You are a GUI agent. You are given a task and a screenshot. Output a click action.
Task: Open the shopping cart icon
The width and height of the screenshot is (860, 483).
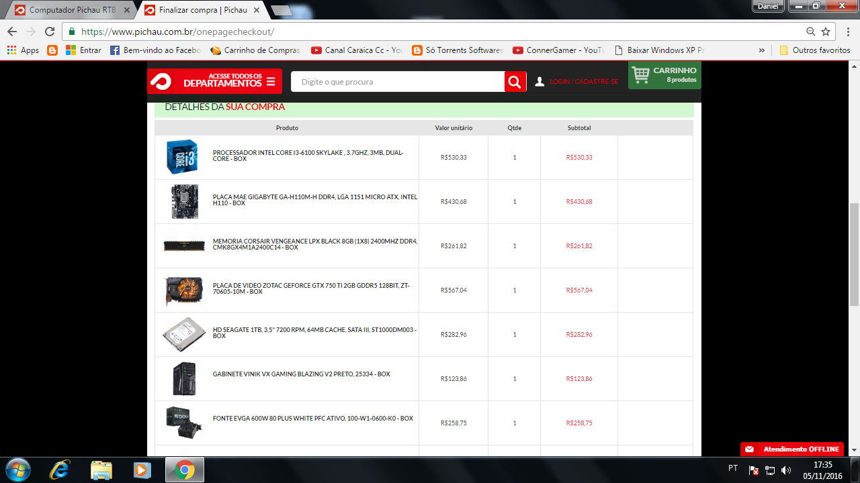tap(641, 74)
